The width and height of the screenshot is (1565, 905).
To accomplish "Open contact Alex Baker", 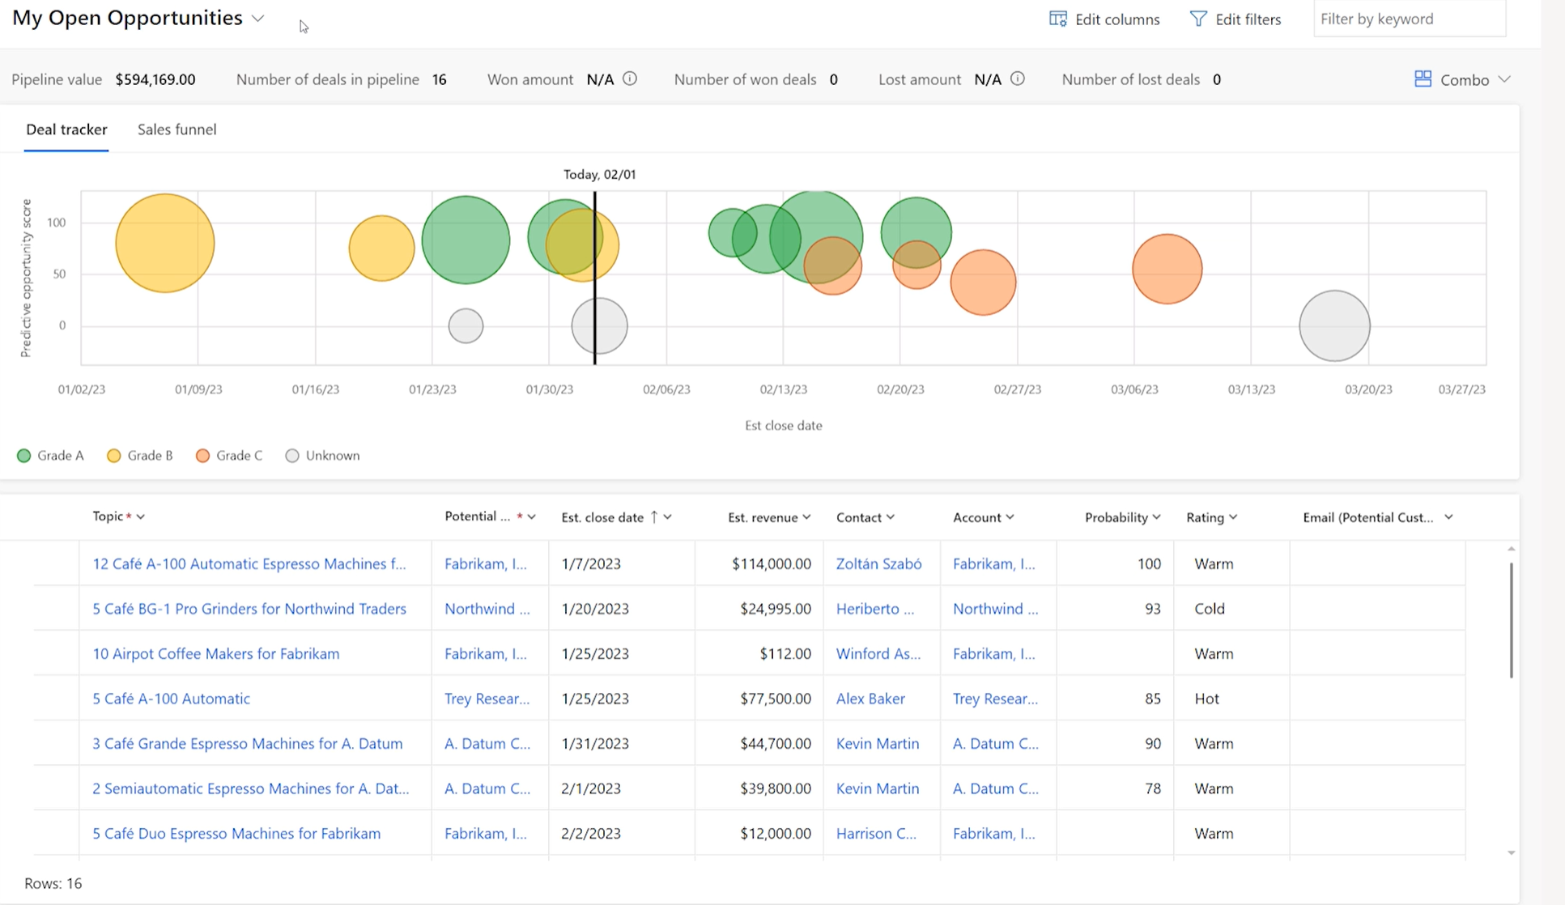I will [x=870, y=699].
